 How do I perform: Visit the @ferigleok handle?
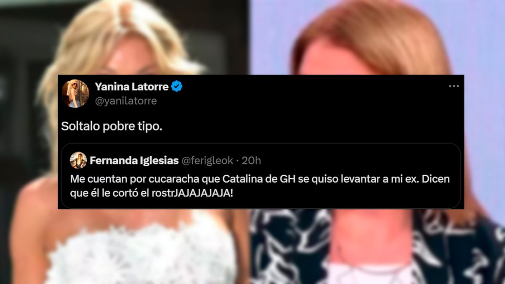point(207,160)
